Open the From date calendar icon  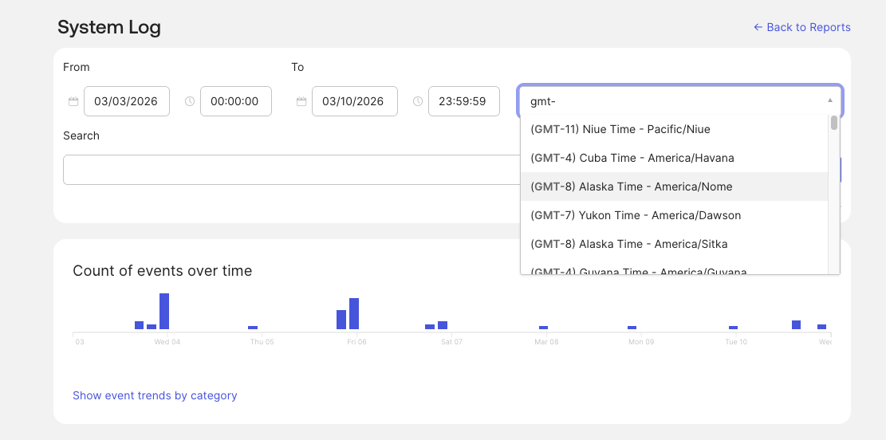point(73,102)
